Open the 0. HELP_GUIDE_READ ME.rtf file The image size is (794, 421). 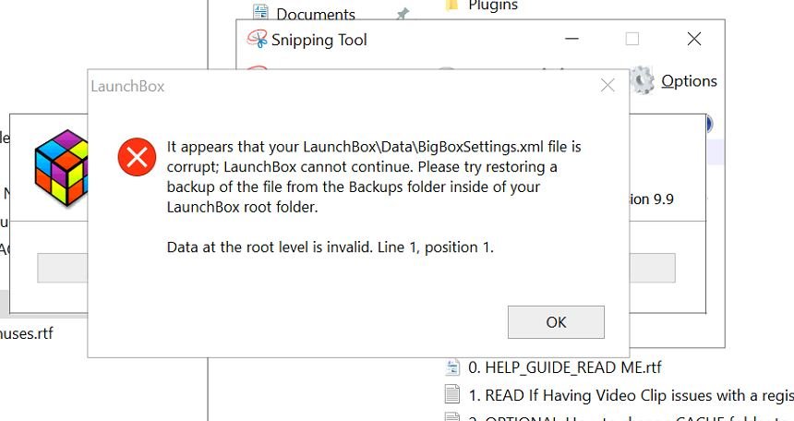[564, 367]
